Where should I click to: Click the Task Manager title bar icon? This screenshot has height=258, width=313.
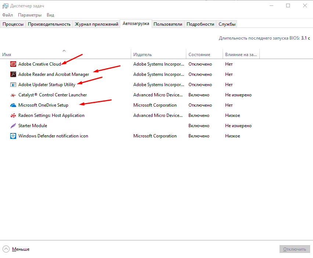(x=5, y=6)
